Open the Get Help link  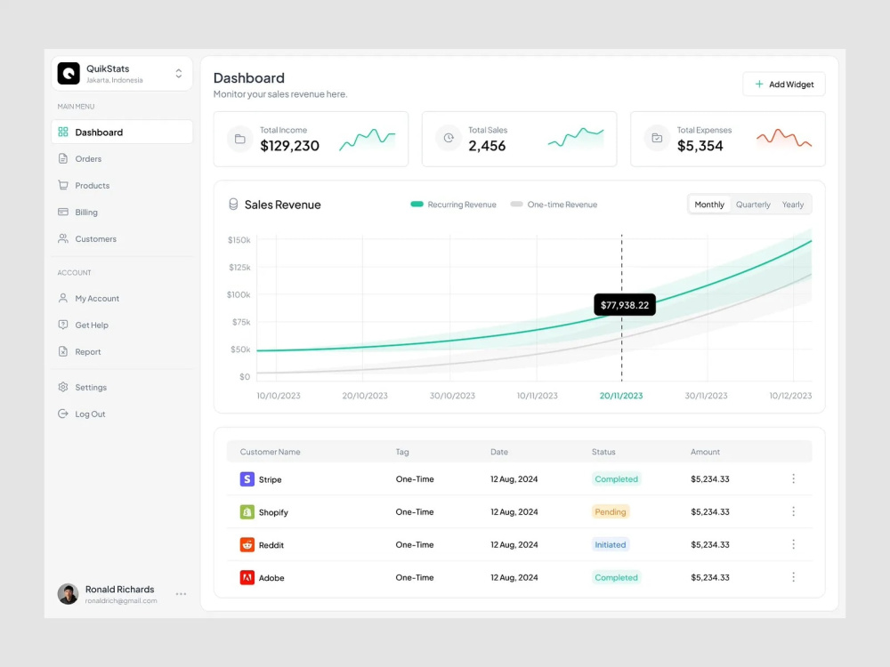(x=92, y=325)
